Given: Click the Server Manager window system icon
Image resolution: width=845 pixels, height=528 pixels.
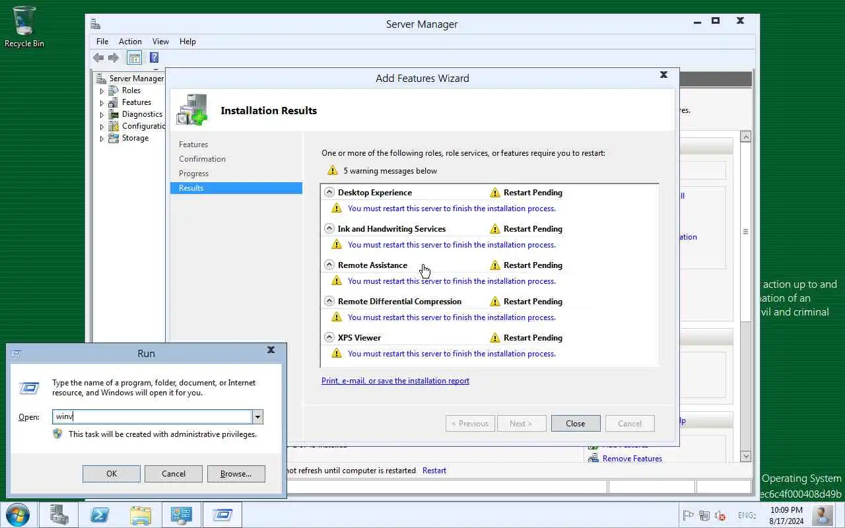Looking at the screenshot, I should [96, 24].
